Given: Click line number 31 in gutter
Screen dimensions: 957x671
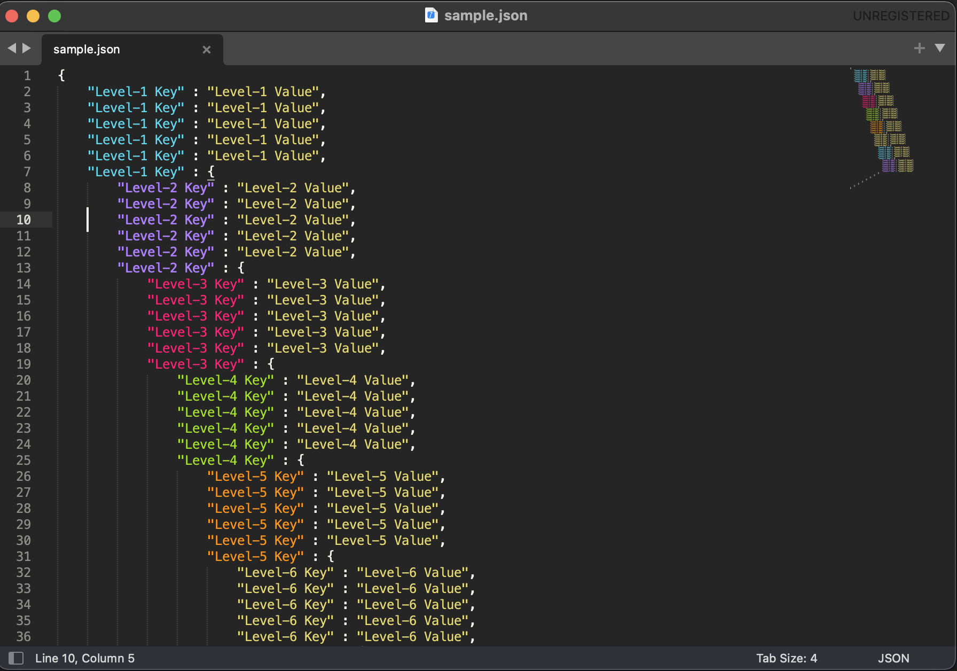Looking at the screenshot, I should pos(23,557).
